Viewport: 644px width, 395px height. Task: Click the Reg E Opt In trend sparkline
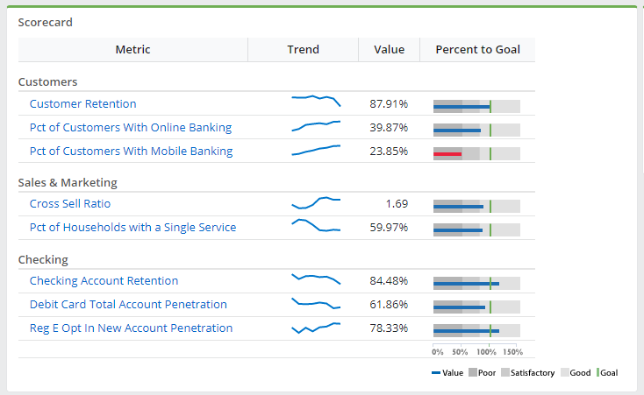tap(316, 328)
